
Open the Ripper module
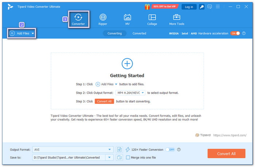(103, 19)
